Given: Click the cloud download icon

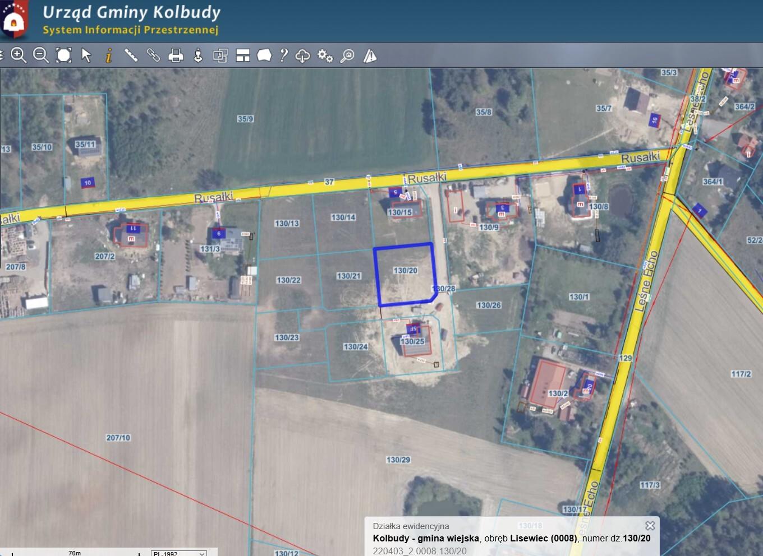Looking at the screenshot, I should 302,55.
